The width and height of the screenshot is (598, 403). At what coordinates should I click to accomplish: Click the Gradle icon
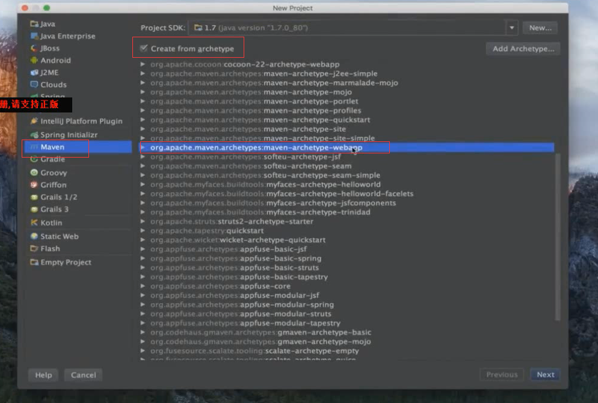34,159
